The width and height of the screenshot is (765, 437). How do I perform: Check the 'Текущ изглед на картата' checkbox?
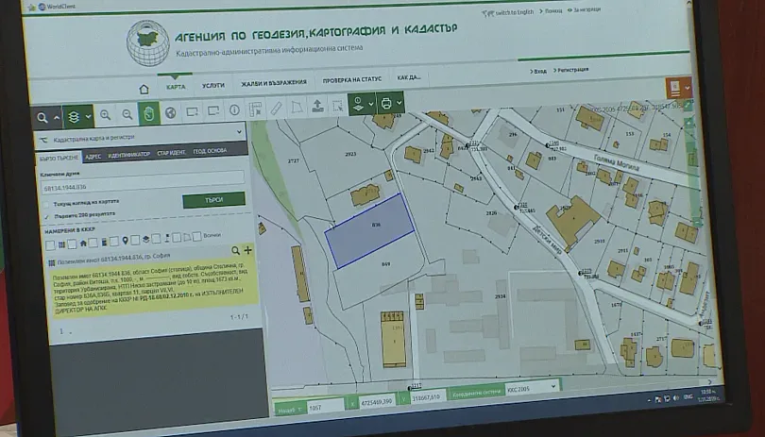pyautogui.click(x=47, y=203)
